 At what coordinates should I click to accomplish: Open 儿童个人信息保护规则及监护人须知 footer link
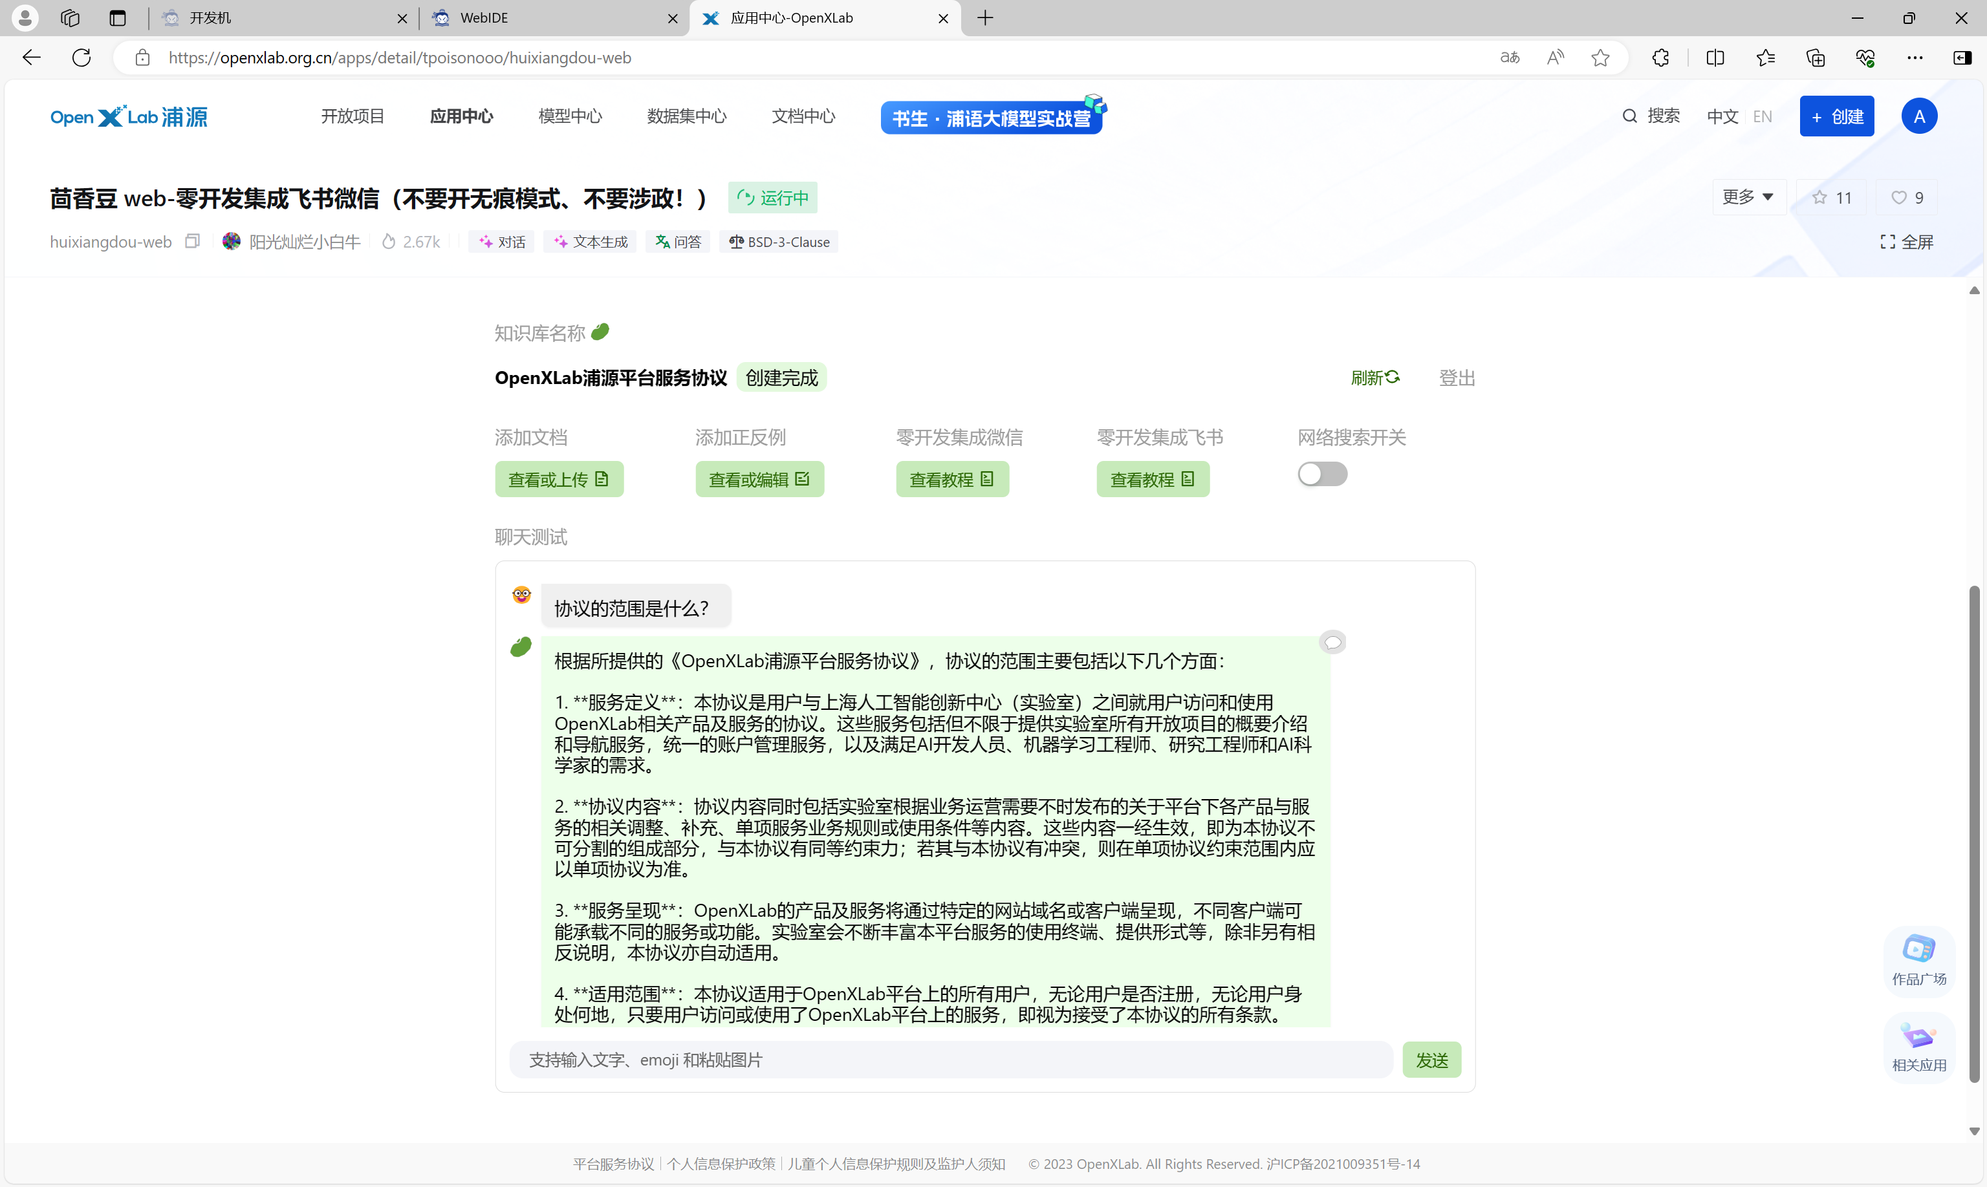click(896, 1164)
